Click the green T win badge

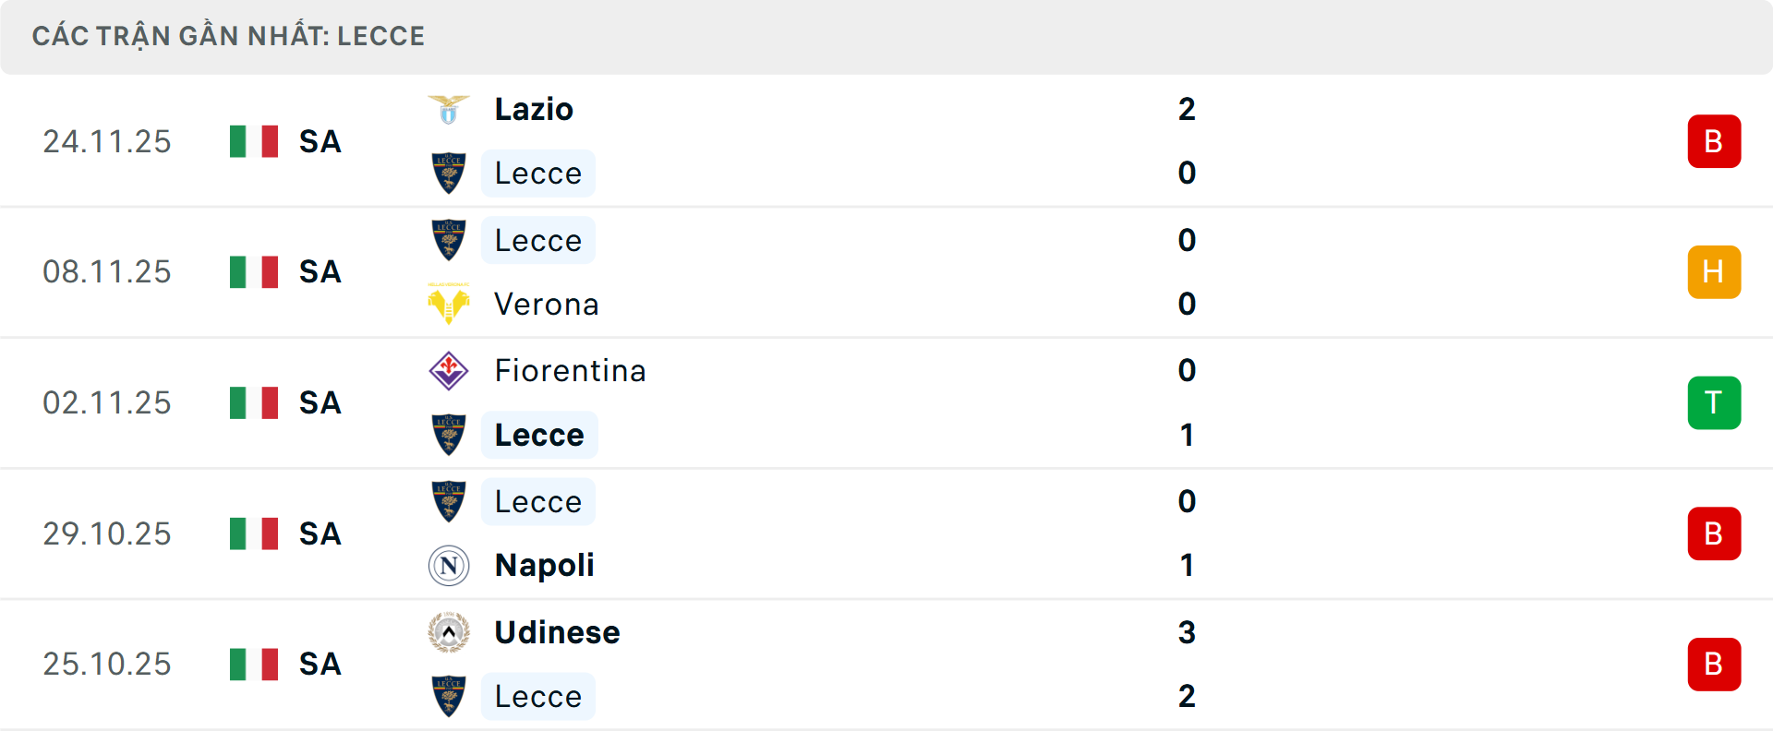point(1714,403)
